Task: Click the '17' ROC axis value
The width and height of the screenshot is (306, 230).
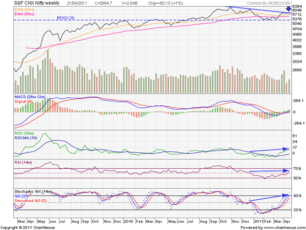Action: point(295,147)
